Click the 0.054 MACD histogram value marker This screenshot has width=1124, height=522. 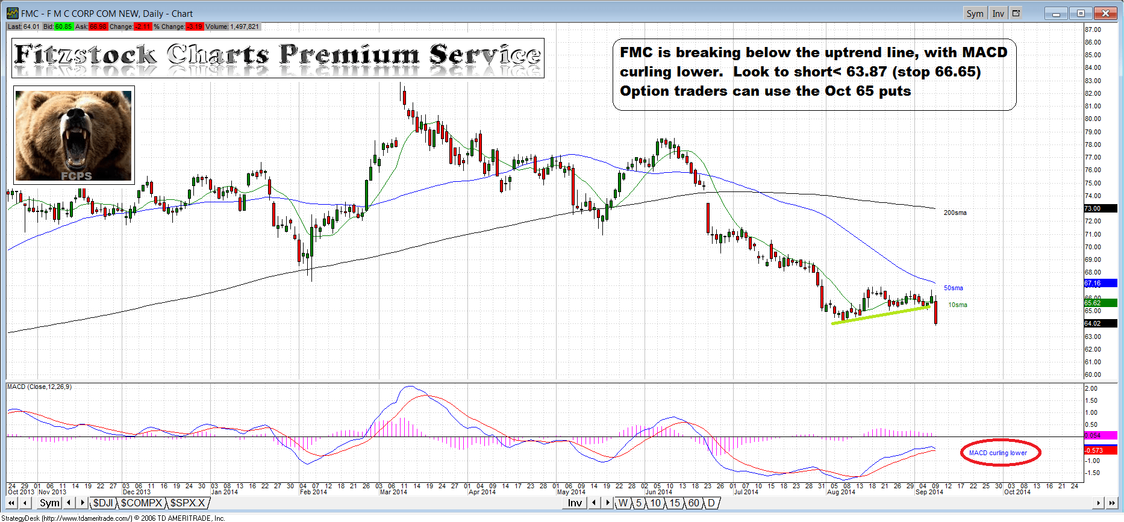tap(1100, 435)
